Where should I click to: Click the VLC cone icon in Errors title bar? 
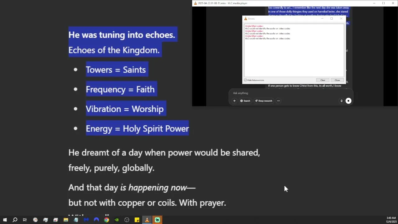click(x=246, y=19)
